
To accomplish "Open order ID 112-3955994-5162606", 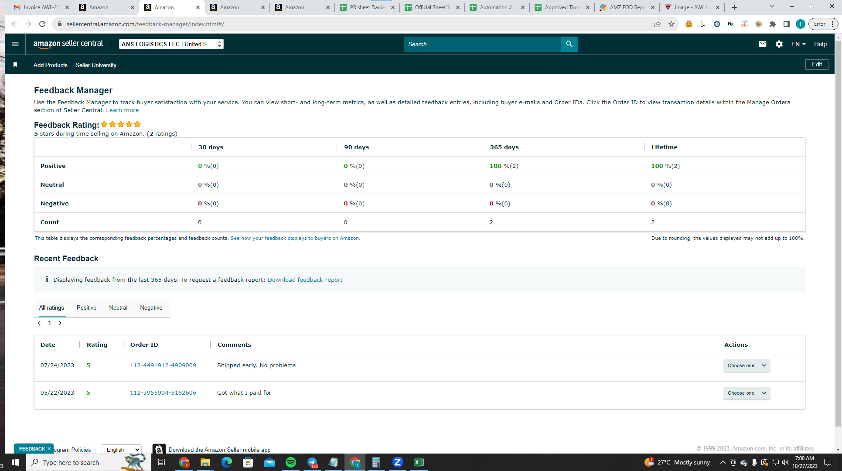I will pyautogui.click(x=163, y=393).
